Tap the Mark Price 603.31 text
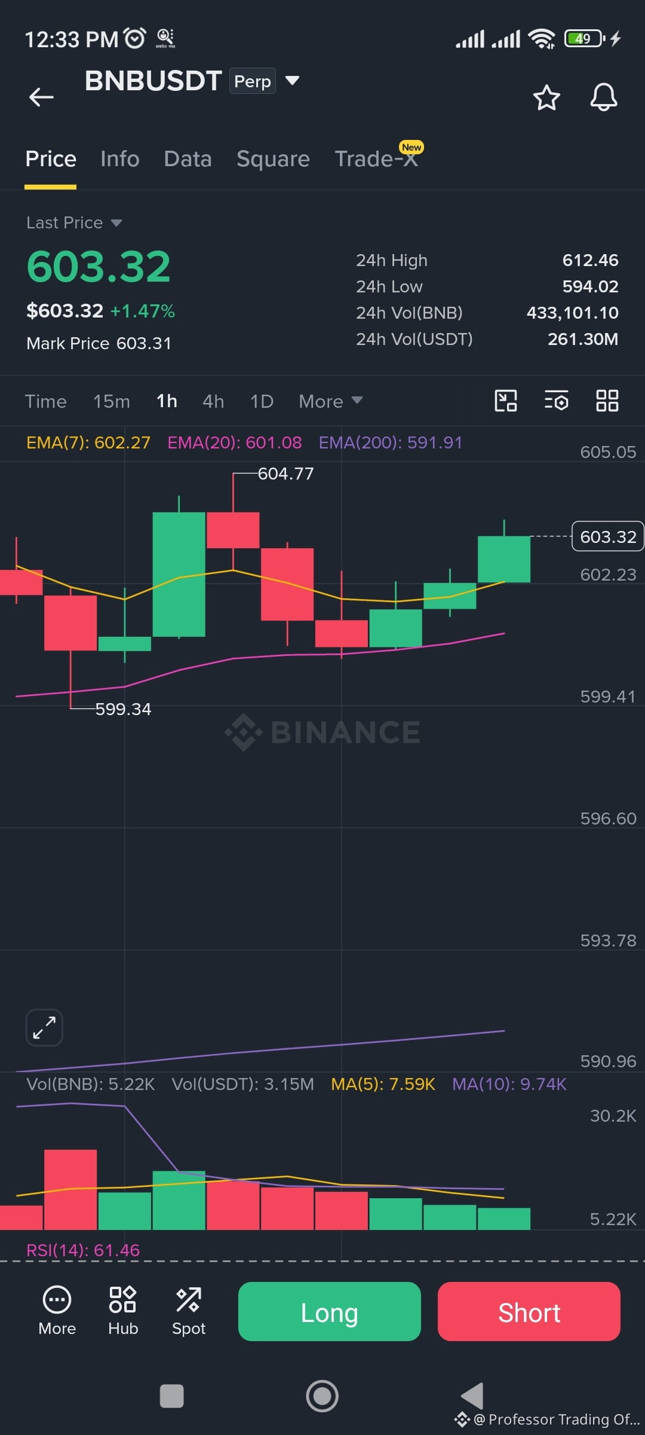The height and width of the screenshot is (1435, 645). [x=99, y=343]
